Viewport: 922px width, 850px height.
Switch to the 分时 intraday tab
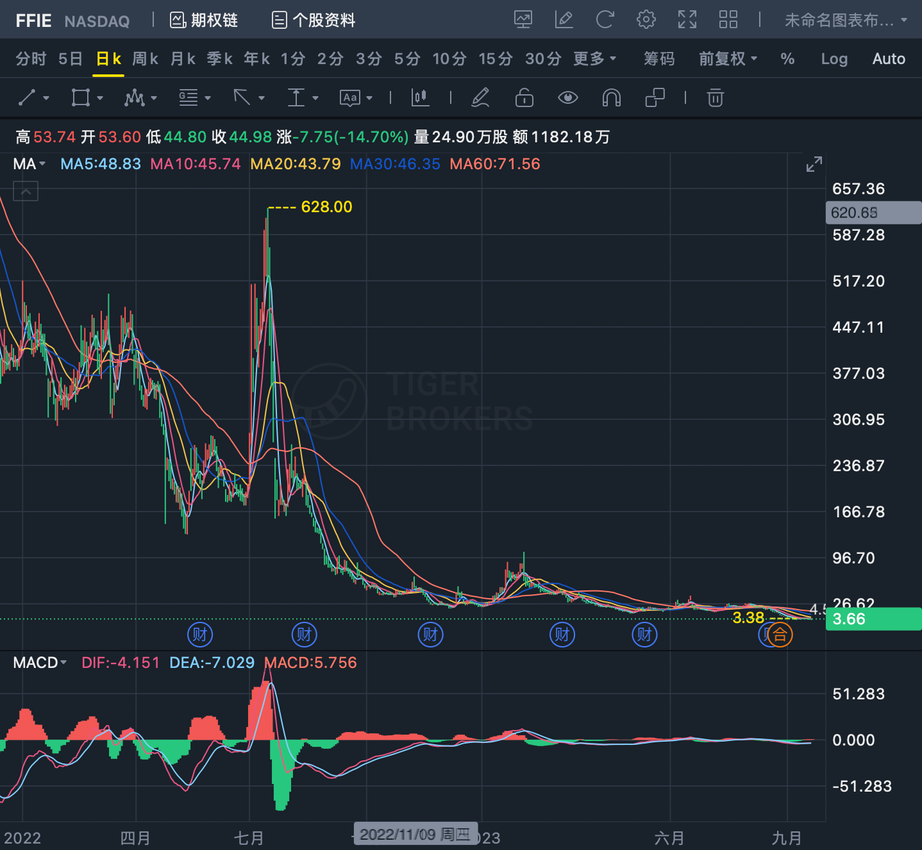click(x=31, y=59)
